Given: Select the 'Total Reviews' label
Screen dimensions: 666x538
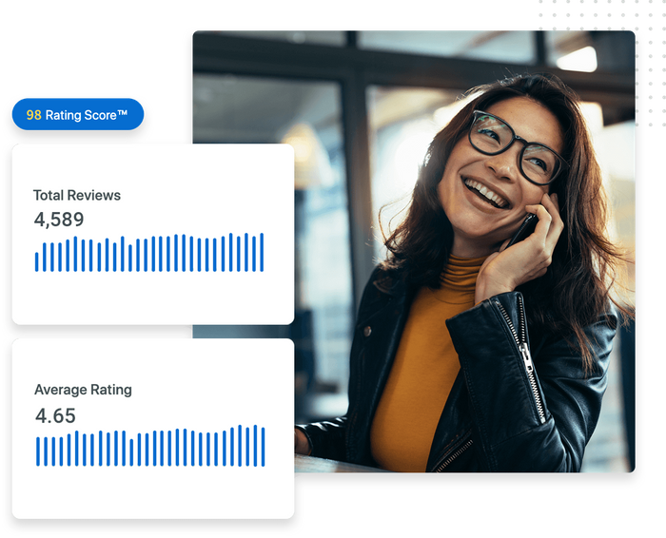Looking at the screenshot, I should pos(77,195).
